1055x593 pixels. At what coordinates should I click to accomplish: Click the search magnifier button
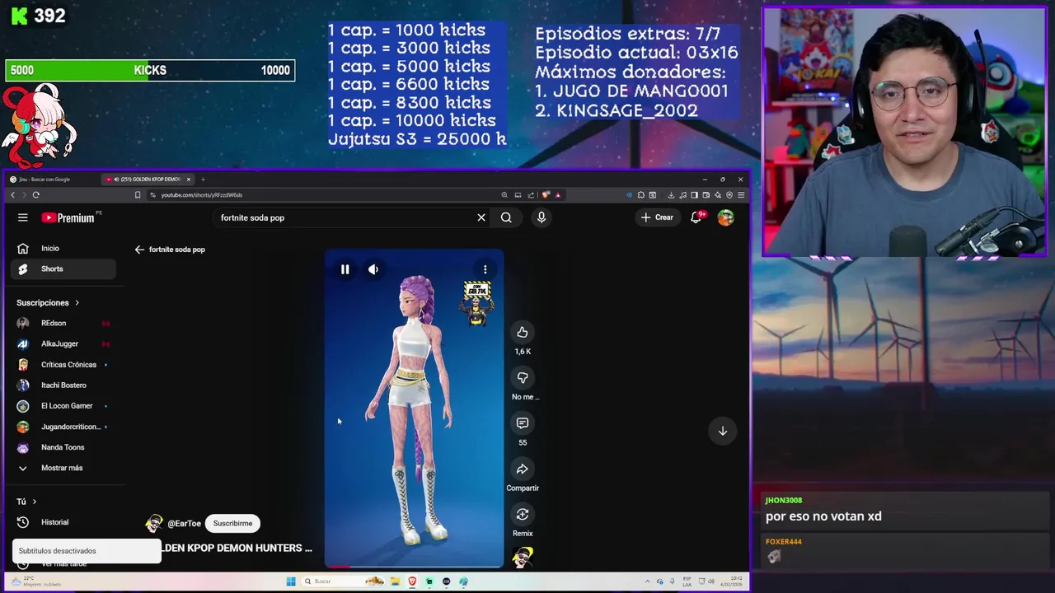tap(506, 217)
